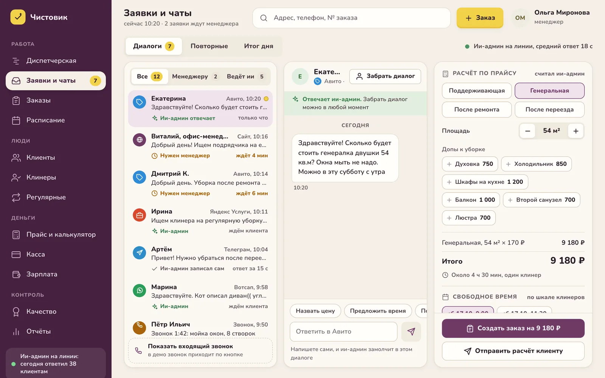Decrease area with minus stepper
Viewport: 605px width, 378px height.
[x=527, y=131]
